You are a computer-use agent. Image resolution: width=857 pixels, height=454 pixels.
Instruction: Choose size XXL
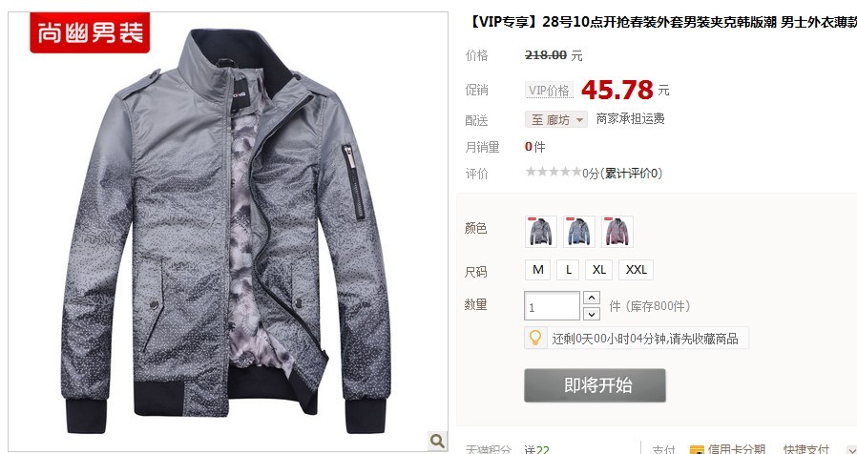pos(637,270)
